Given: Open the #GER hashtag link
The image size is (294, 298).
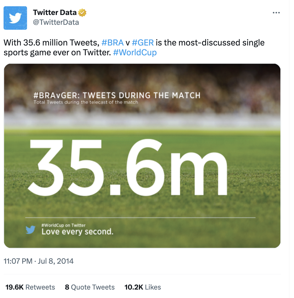Looking at the screenshot, I should (x=143, y=43).
